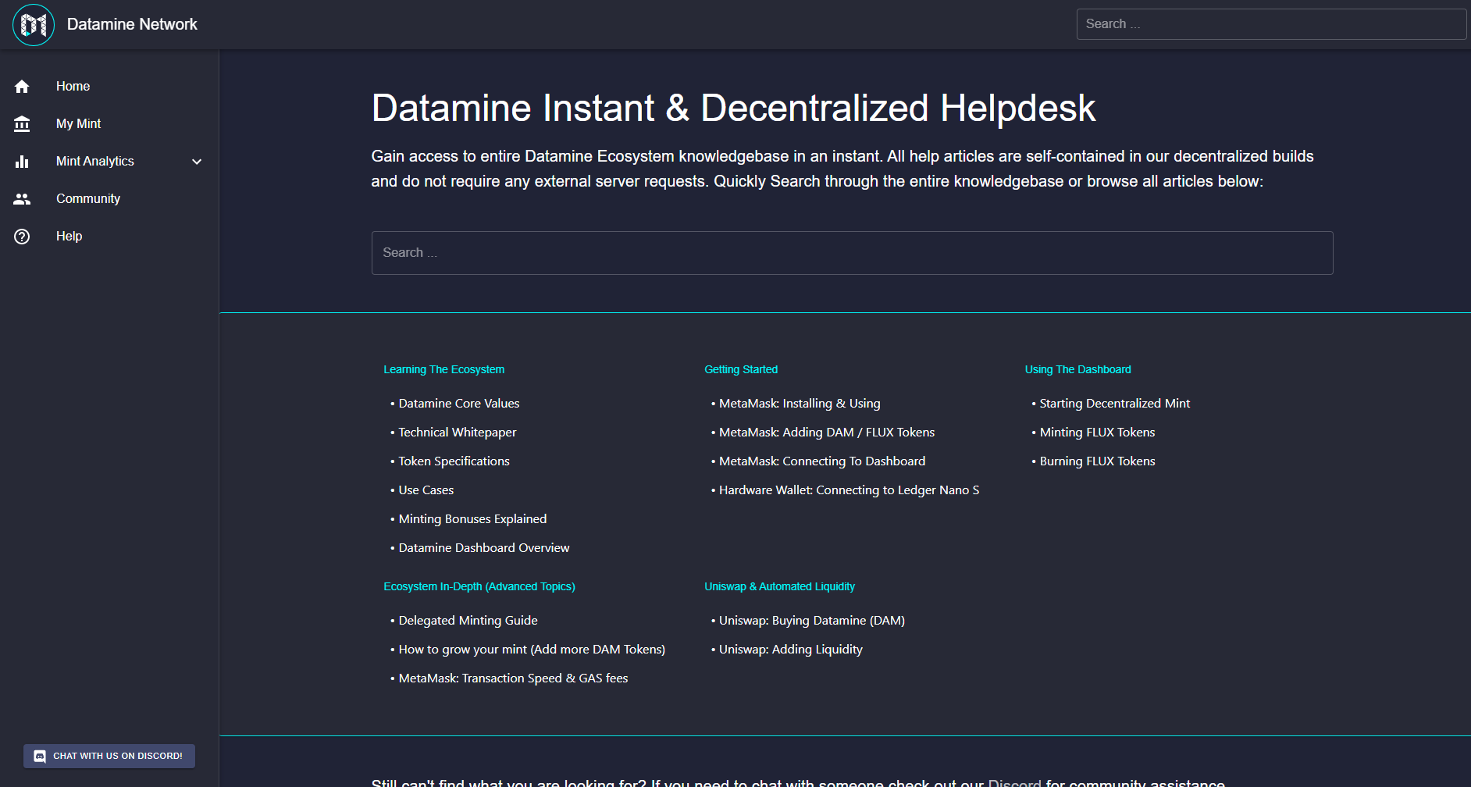1471x787 pixels.
Task: Open Help menu item
Action: point(109,237)
